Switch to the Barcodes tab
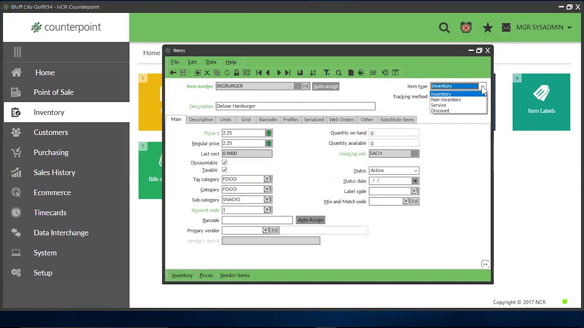Viewport: 584px width, 328px height. coord(268,120)
